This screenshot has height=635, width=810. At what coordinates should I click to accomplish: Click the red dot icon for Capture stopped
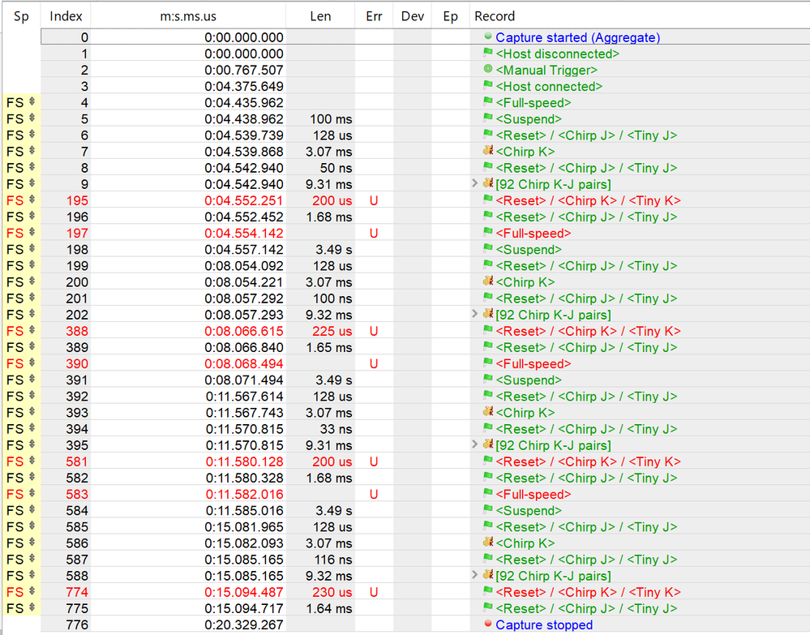(x=487, y=624)
